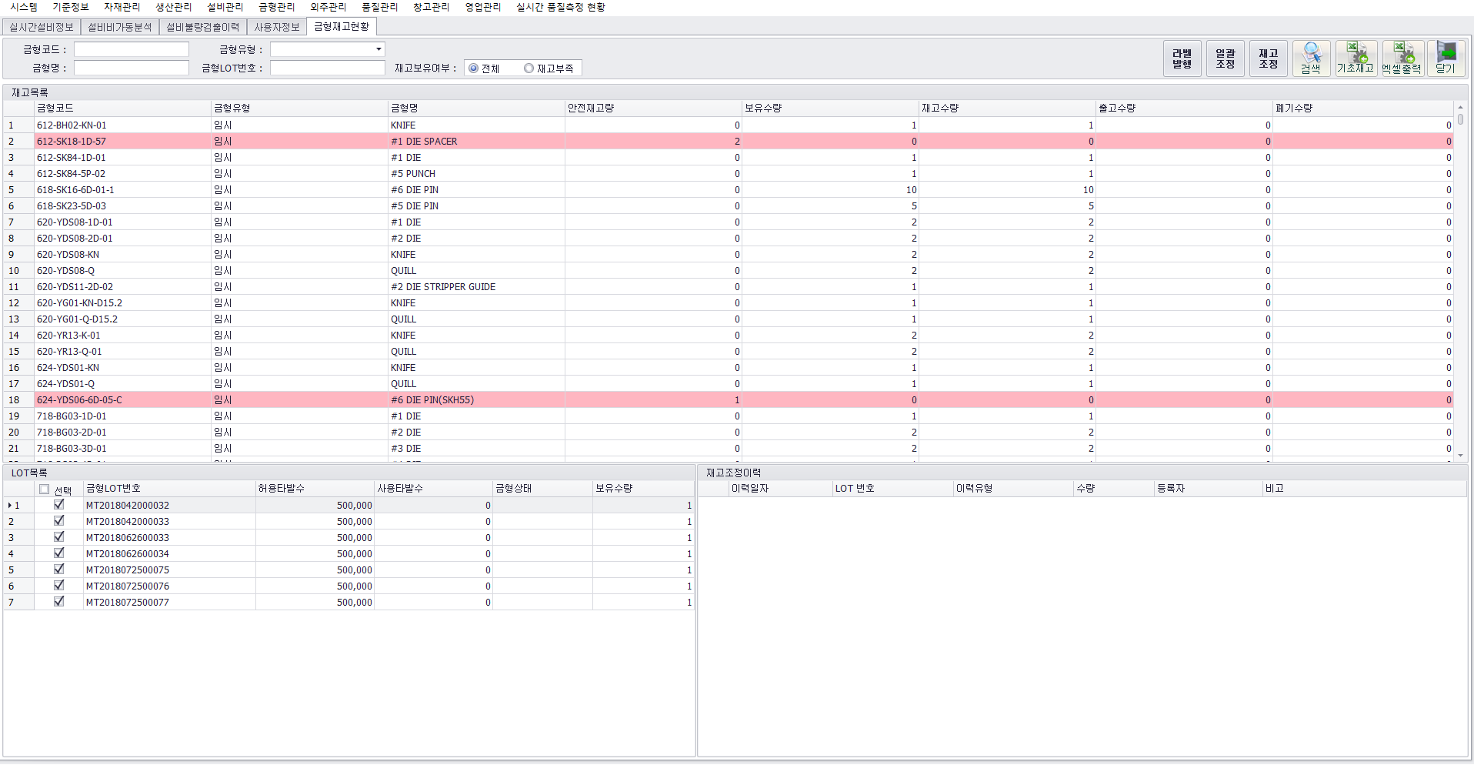Select the 612-SK18-1D-57 highlighted row

[72, 142]
